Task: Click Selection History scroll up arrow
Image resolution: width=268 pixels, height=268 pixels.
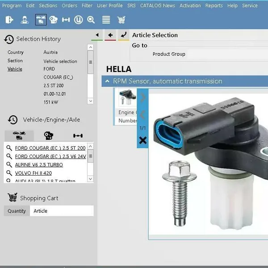Action: click(91, 47)
